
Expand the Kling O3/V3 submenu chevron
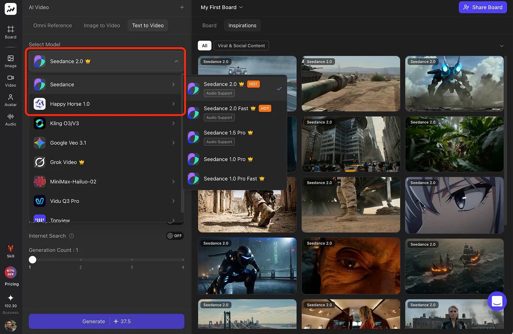tap(173, 123)
